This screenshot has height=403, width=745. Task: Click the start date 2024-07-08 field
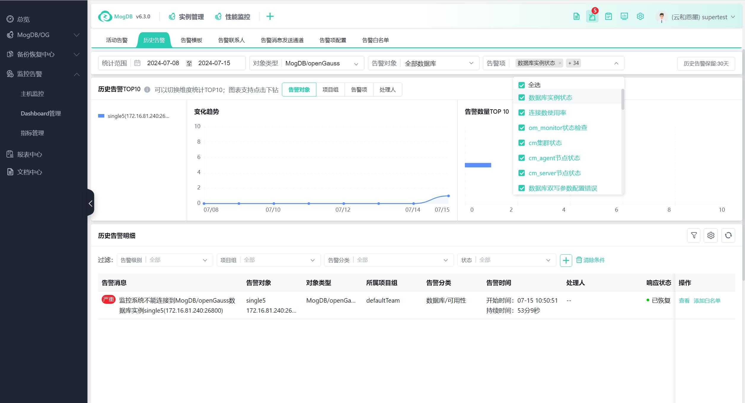(x=163, y=63)
